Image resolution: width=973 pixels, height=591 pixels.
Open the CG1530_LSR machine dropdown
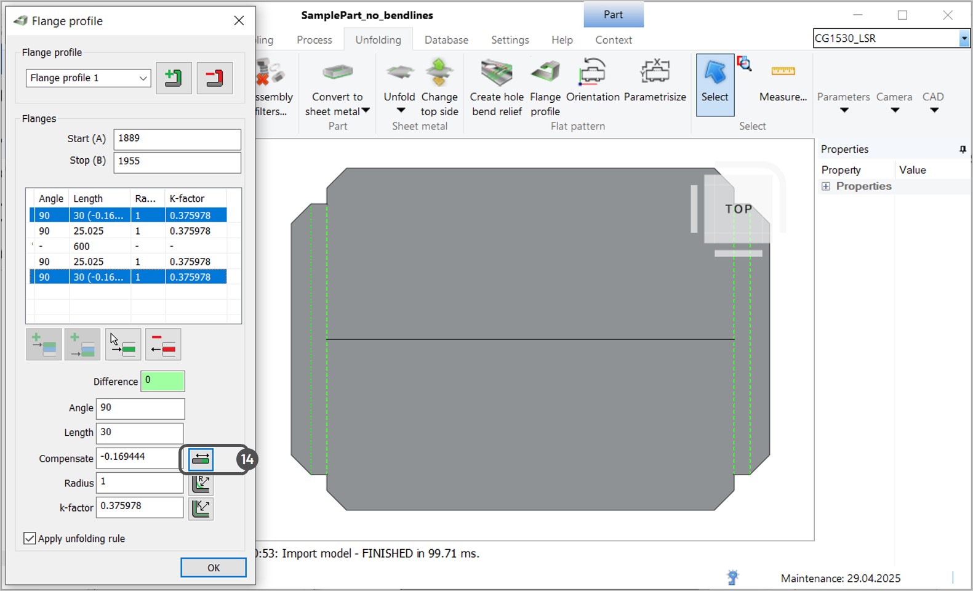964,39
